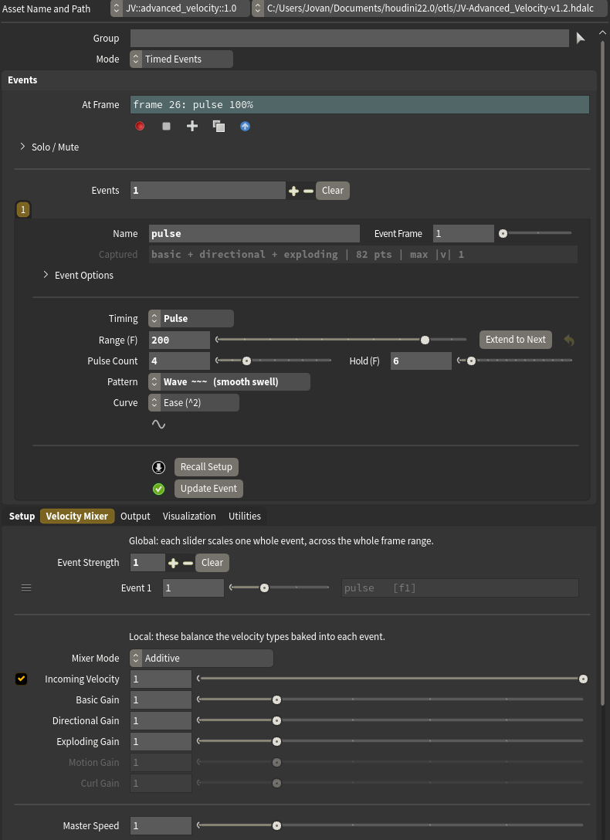
Task: Click the Range (F) slider handle
Action: click(425, 340)
